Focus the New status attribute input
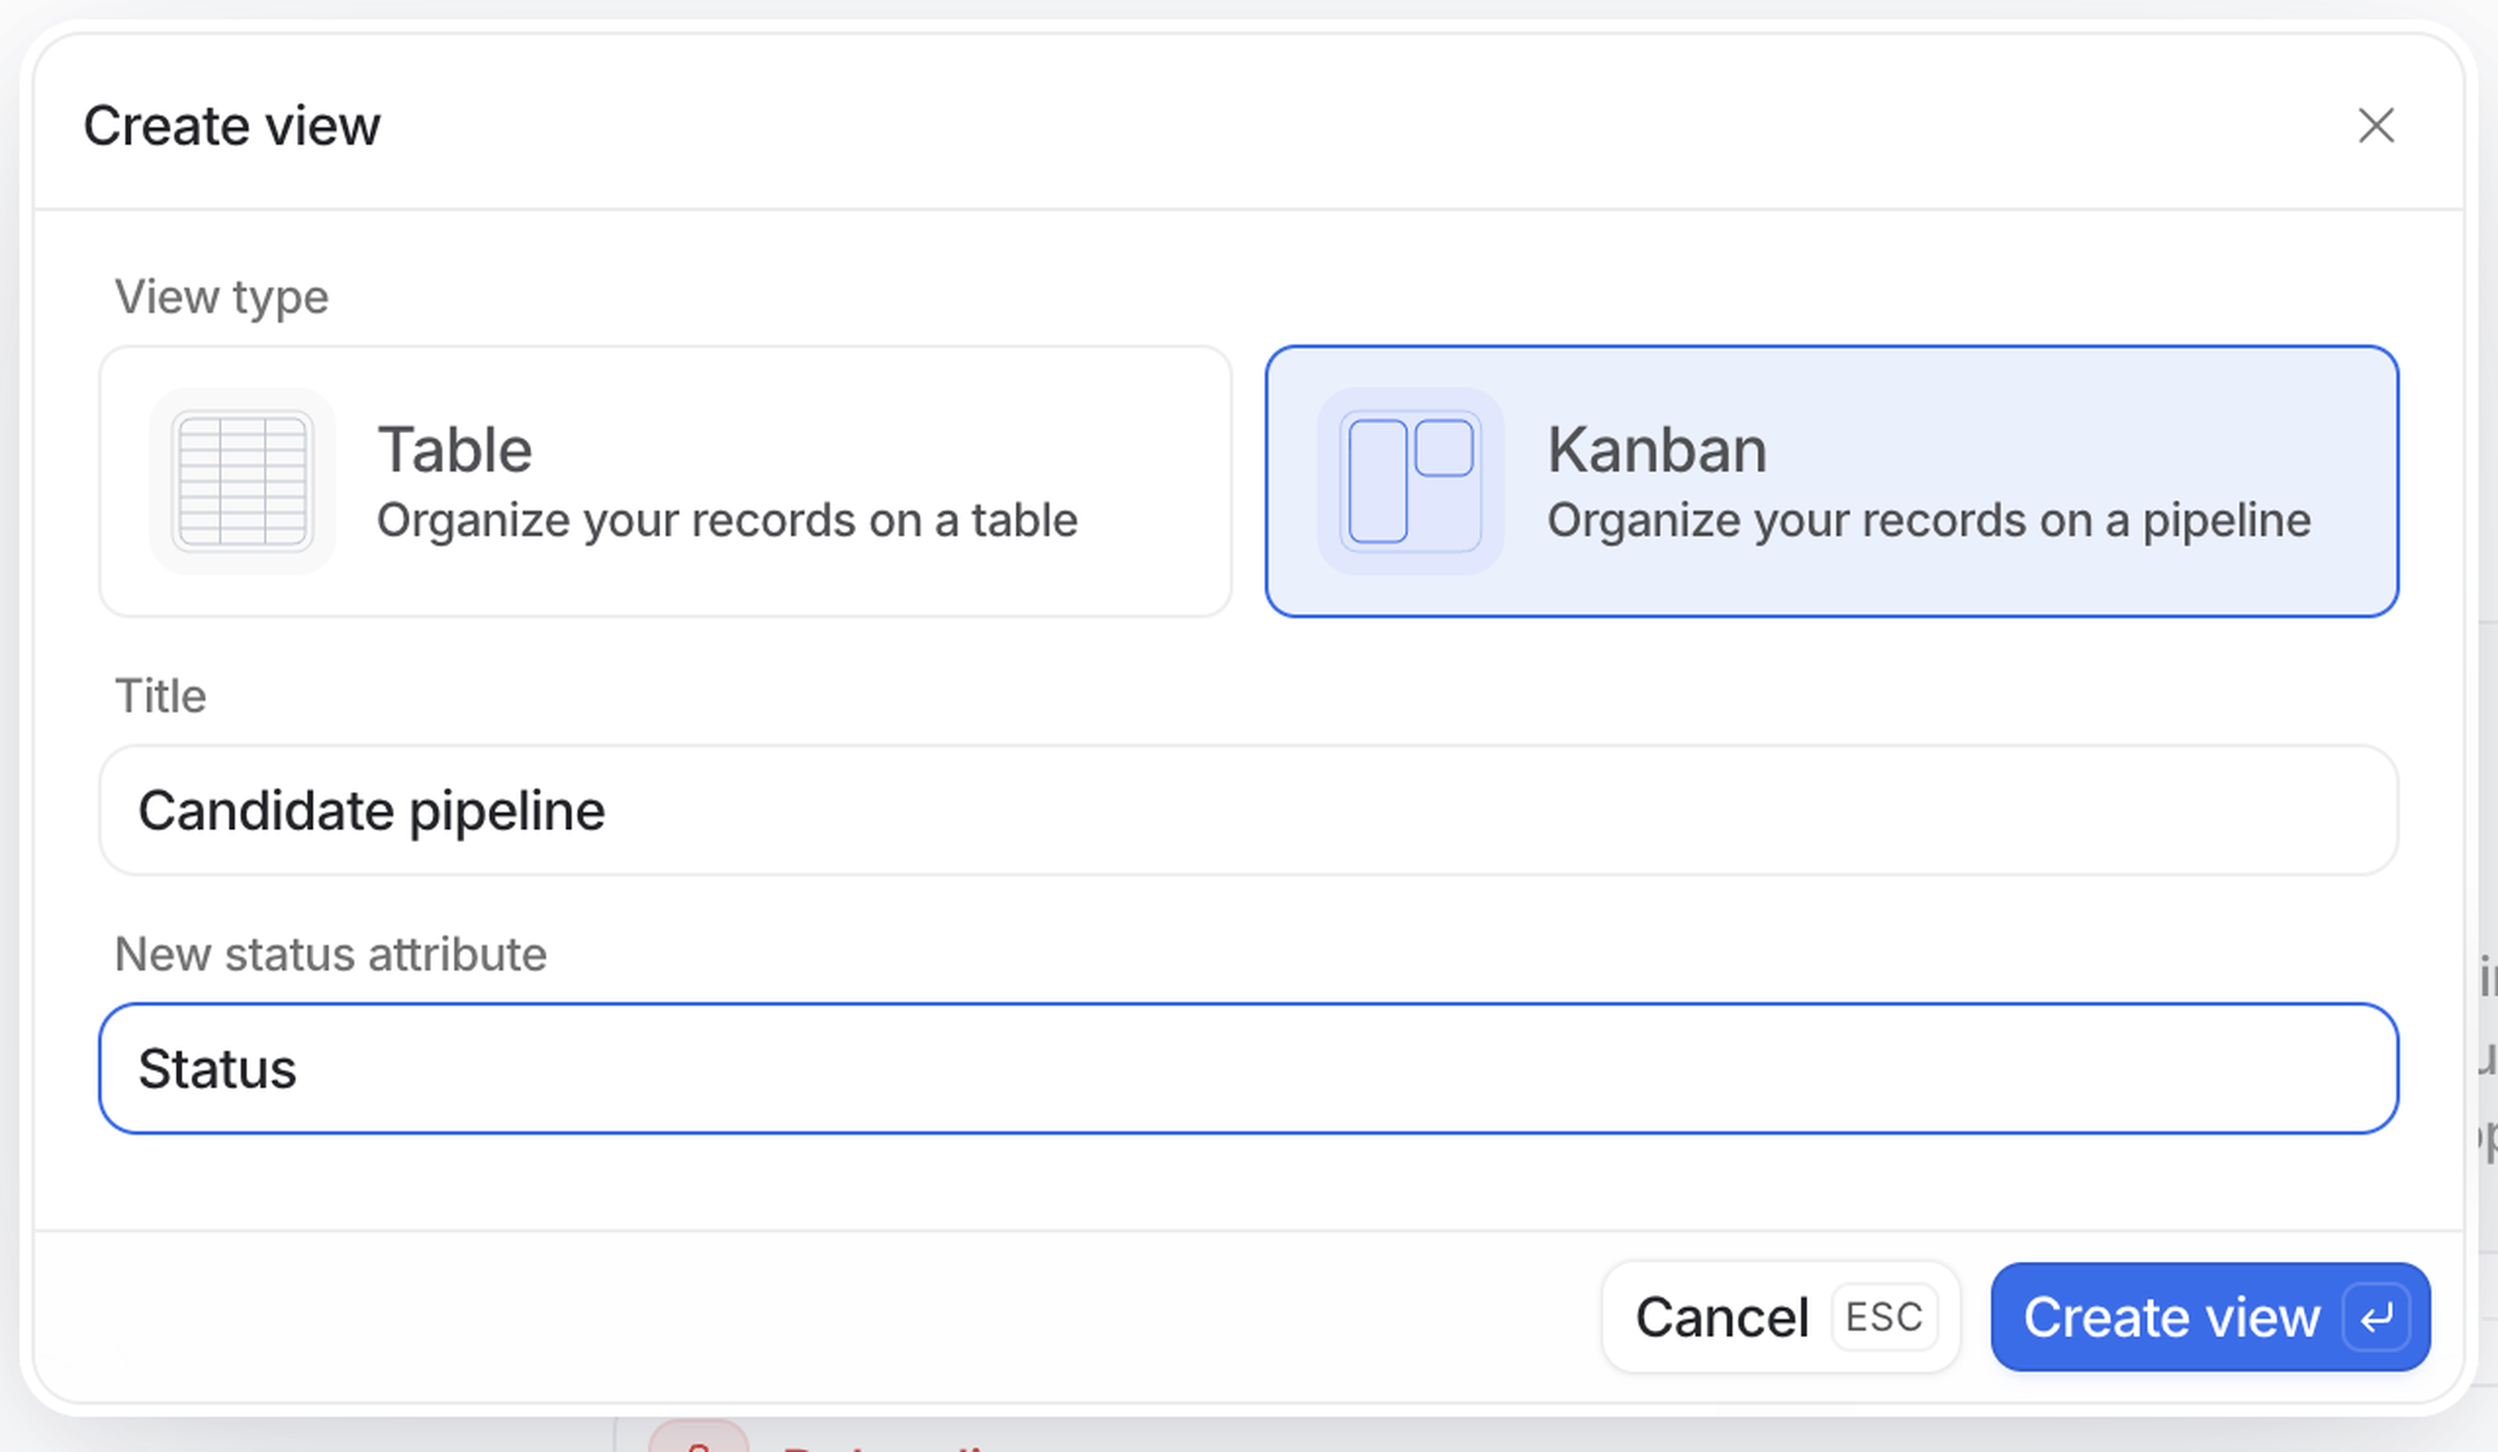2498x1452 pixels. (1248, 1068)
